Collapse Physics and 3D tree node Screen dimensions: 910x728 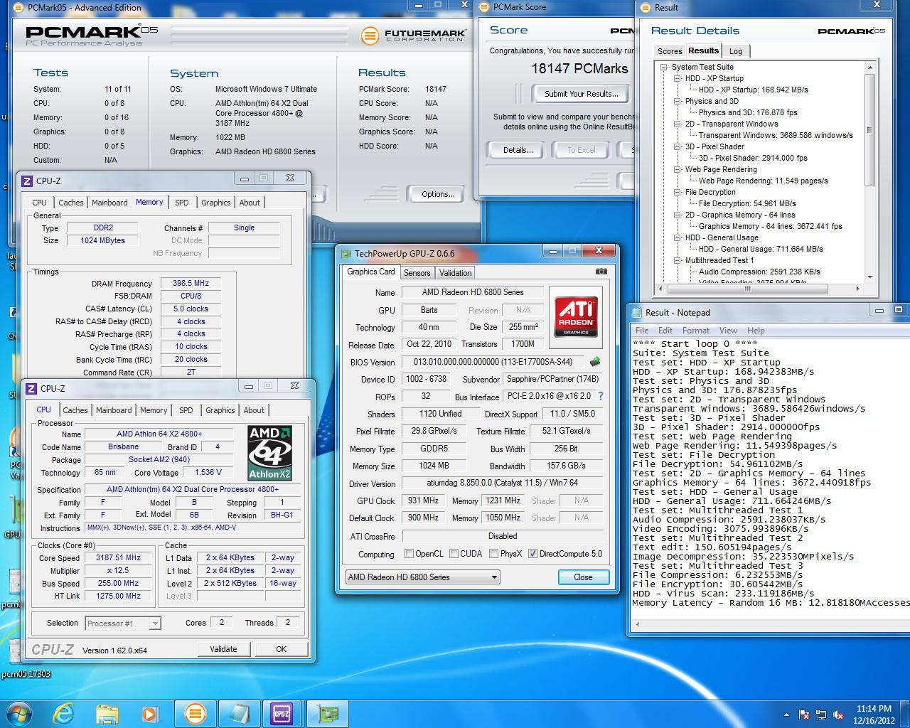(678, 101)
